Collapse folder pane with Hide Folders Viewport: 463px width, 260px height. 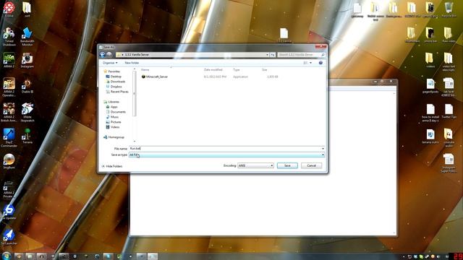[112, 166]
